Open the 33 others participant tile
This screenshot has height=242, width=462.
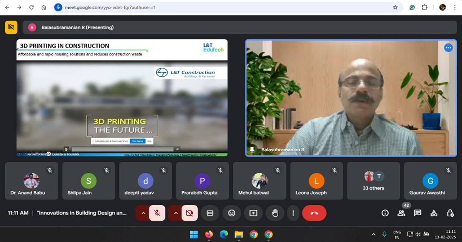(373, 181)
